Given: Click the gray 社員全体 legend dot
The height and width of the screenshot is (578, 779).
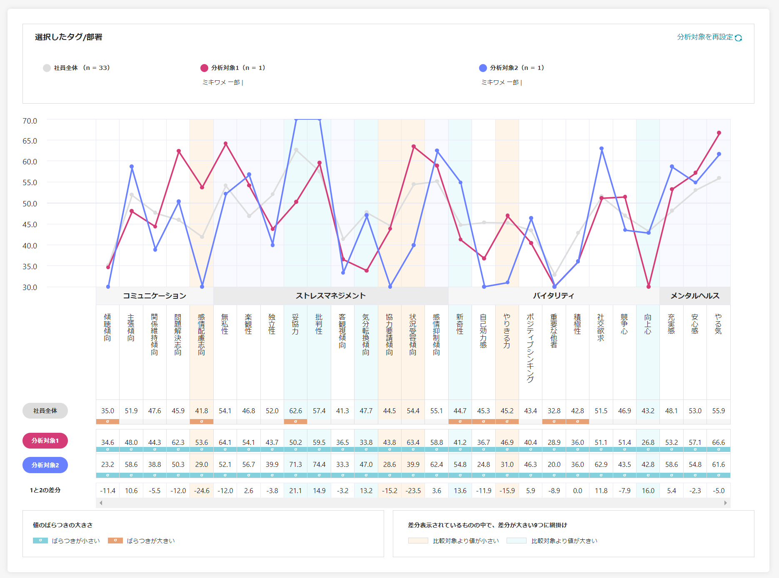Looking at the screenshot, I should [47, 68].
